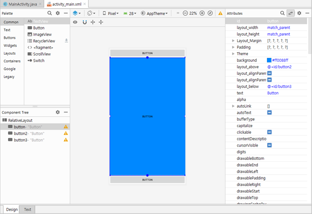Expand Layout_Margin attribute group
The width and height of the screenshot is (312, 214).
coord(233,41)
